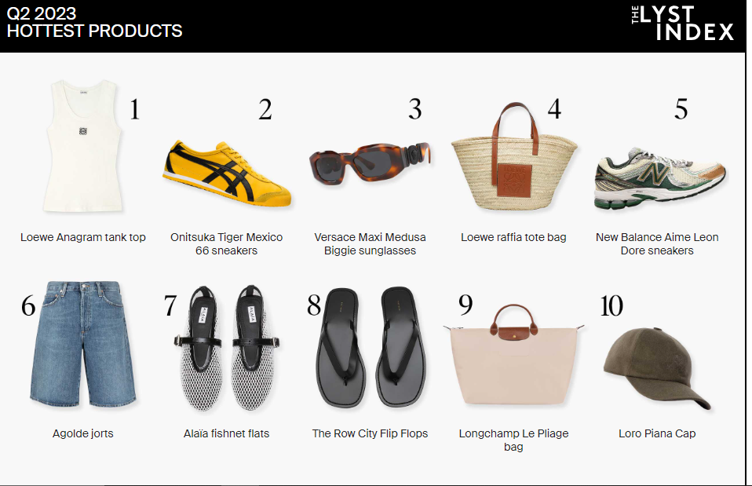Open the Loewe raffia tote bag image
The height and width of the screenshot is (486, 752).
coord(514,156)
